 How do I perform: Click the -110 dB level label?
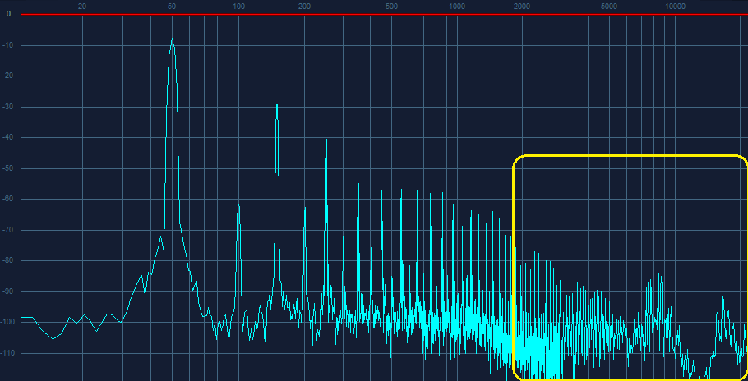(x=8, y=353)
